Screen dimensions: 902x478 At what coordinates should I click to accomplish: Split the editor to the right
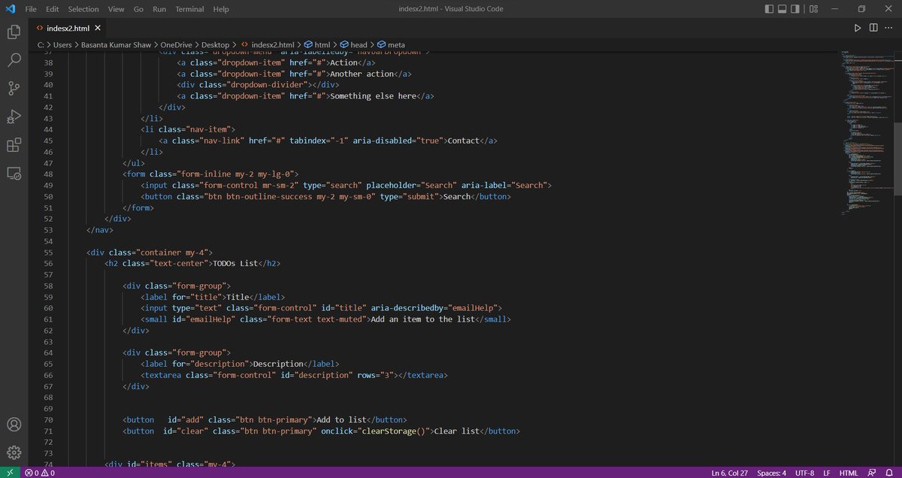(873, 28)
